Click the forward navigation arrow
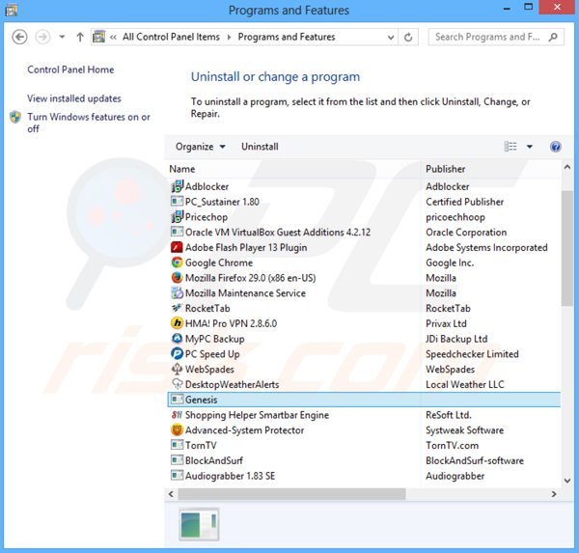The height and width of the screenshot is (553, 579). pos(42,37)
